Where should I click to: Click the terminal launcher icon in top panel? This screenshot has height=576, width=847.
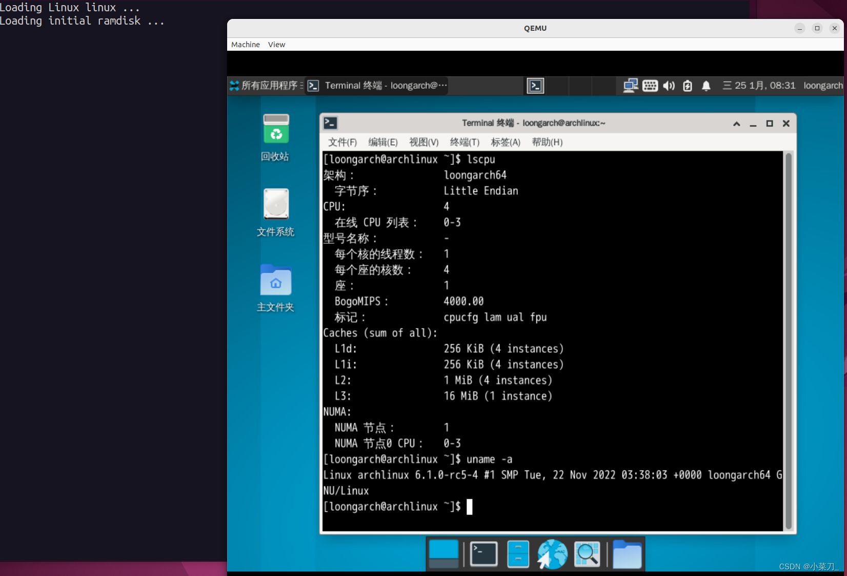(x=535, y=86)
